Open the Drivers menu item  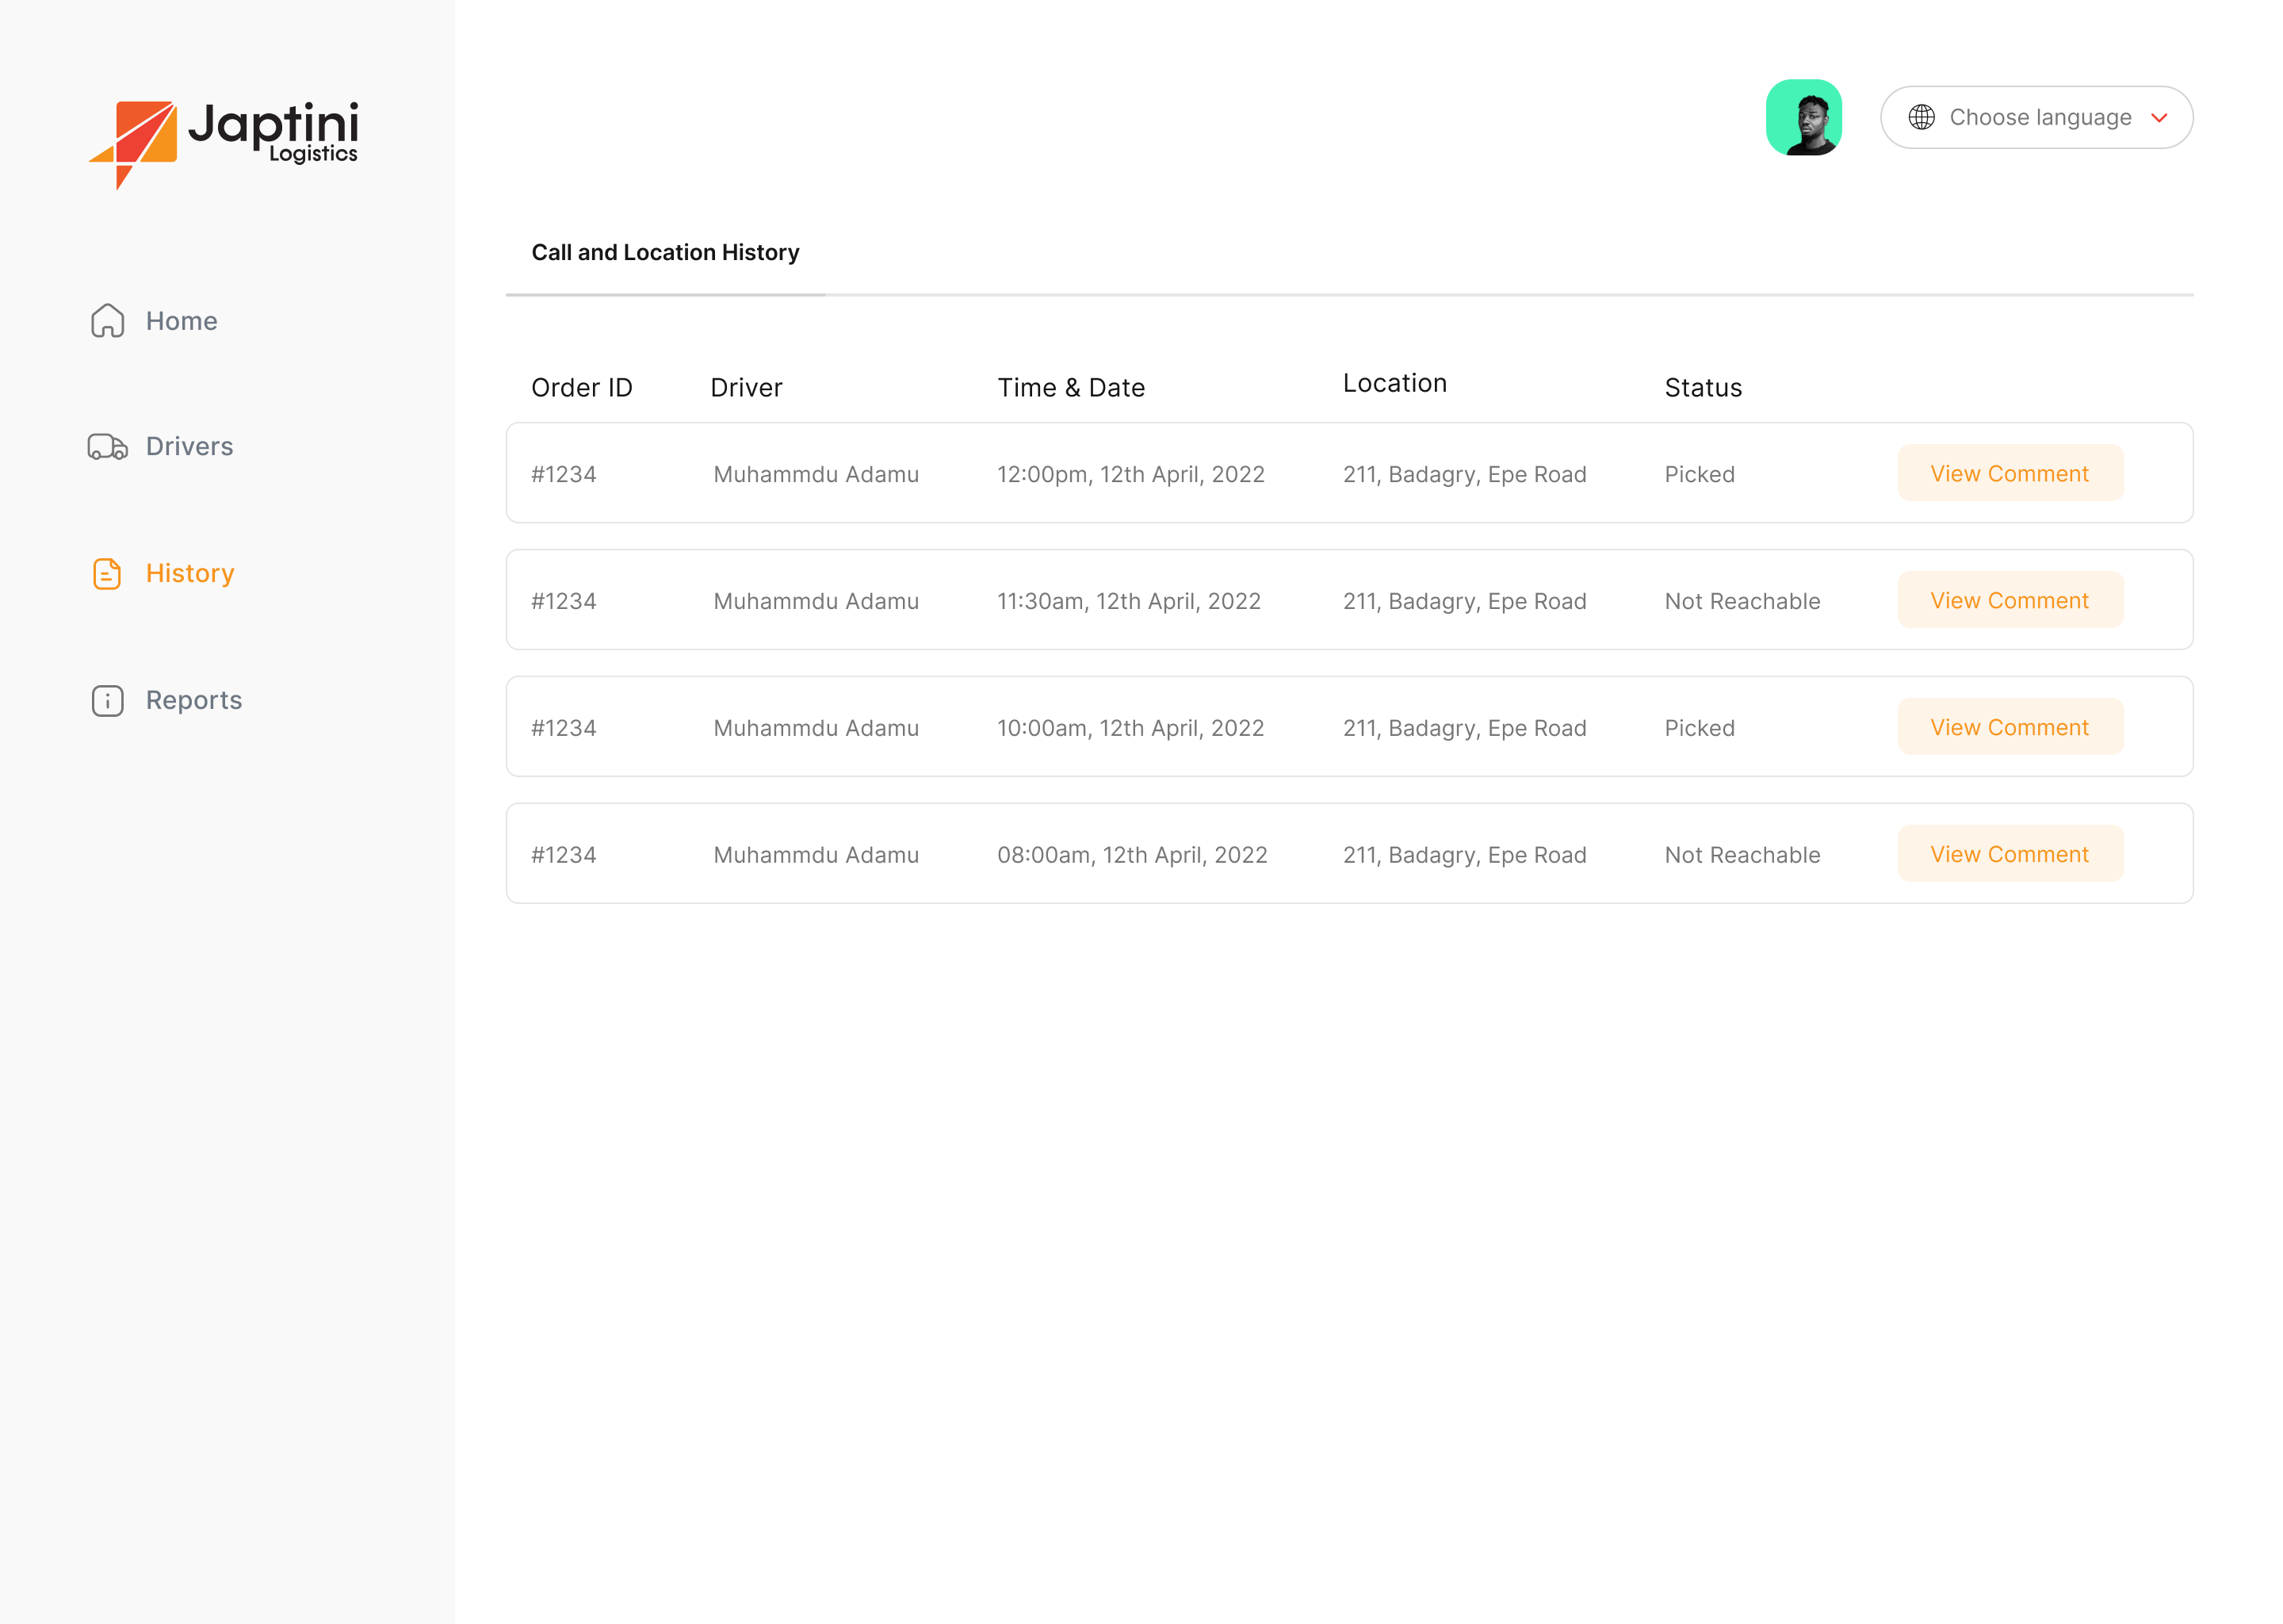point(162,446)
